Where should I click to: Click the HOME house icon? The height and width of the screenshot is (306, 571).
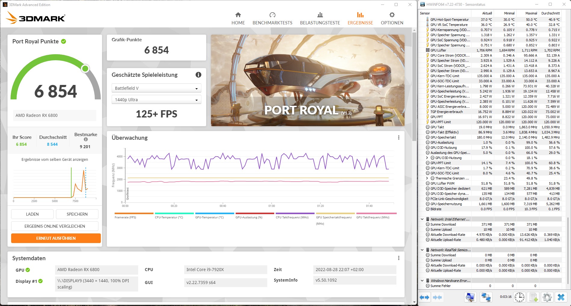pos(238,15)
